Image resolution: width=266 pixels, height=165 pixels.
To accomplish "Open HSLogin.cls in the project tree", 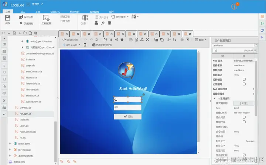I will [x=25, y=113].
